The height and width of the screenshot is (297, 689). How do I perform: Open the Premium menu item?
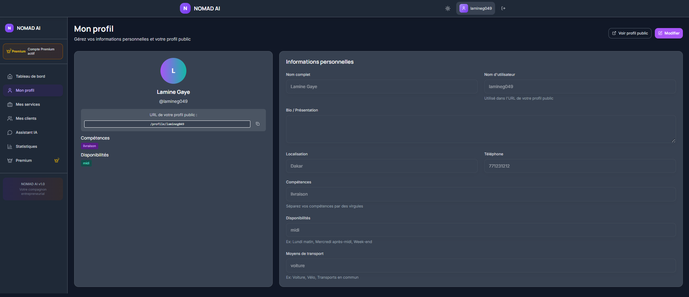33,160
